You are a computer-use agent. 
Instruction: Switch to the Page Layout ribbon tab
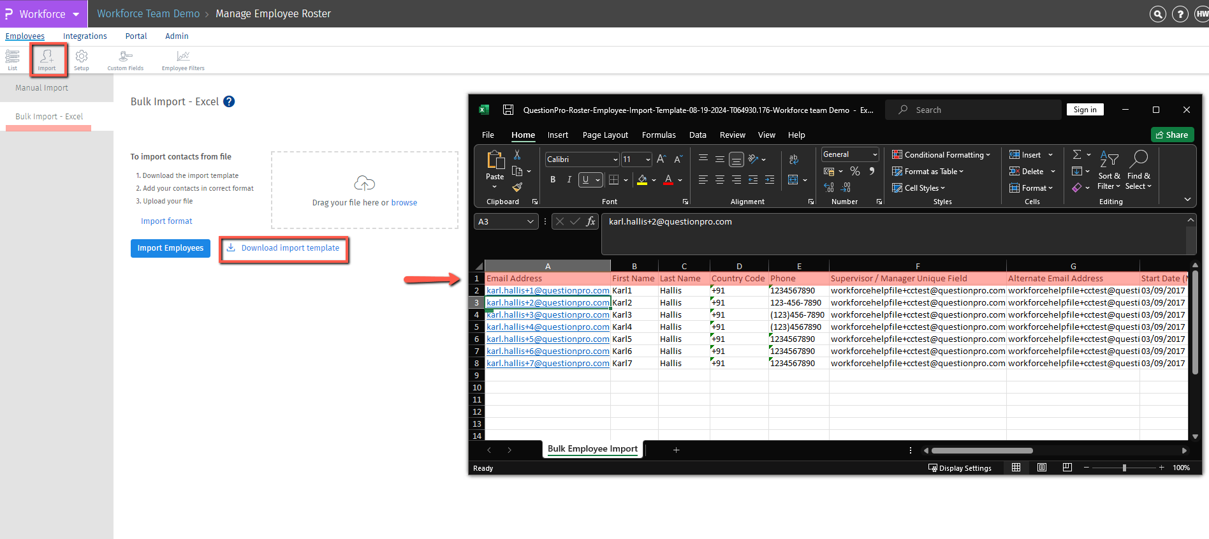[604, 135]
